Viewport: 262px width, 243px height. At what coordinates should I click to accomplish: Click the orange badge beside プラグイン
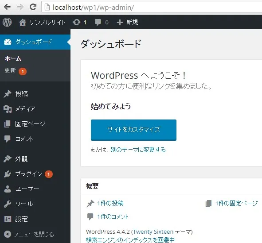click(x=49, y=174)
